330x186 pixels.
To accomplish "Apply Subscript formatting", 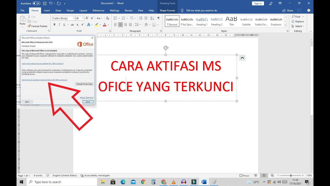I will tap(78, 25).
